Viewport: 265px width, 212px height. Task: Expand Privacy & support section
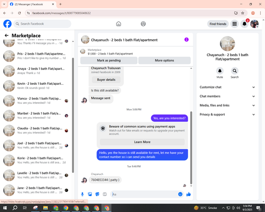(227, 114)
